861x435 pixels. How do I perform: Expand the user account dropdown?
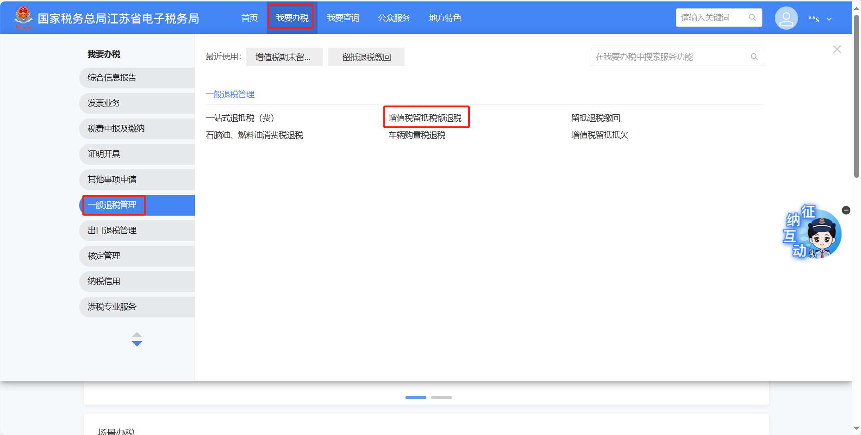(829, 19)
